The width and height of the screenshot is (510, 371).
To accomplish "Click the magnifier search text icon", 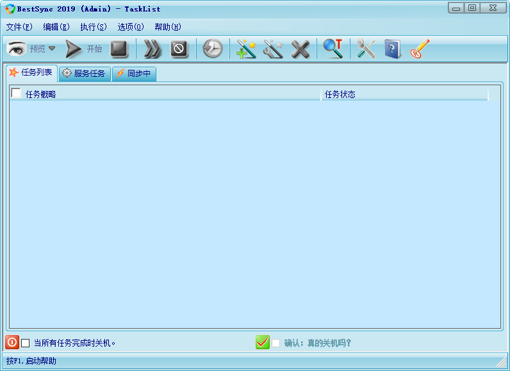I will [x=333, y=49].
